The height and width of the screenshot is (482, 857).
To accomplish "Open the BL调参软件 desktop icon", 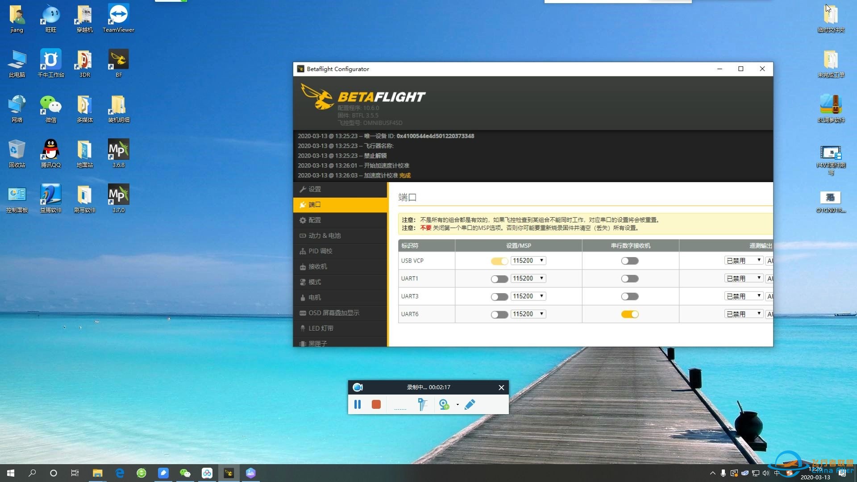I will [831, 108].
